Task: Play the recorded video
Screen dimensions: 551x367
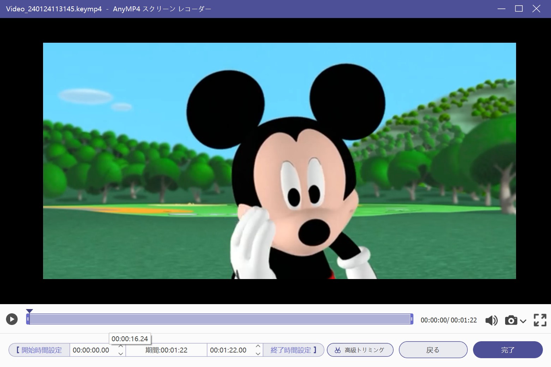Action: click(12, 319)
